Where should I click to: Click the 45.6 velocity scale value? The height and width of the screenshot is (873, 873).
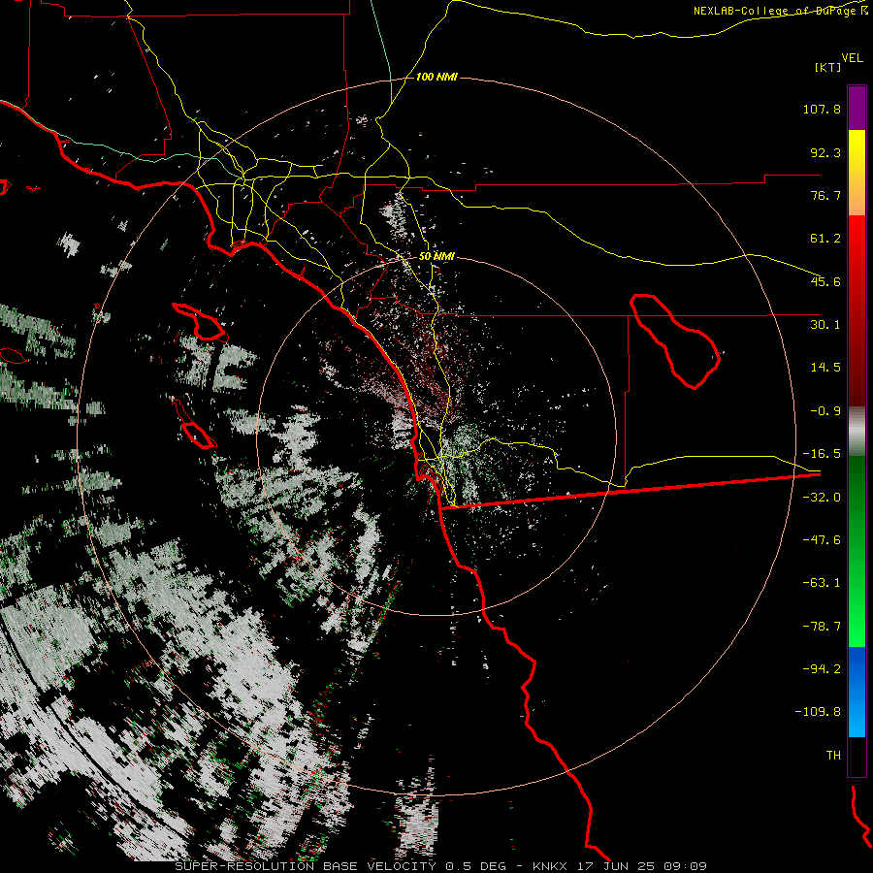pyautogui.click(x=825, y=281)
